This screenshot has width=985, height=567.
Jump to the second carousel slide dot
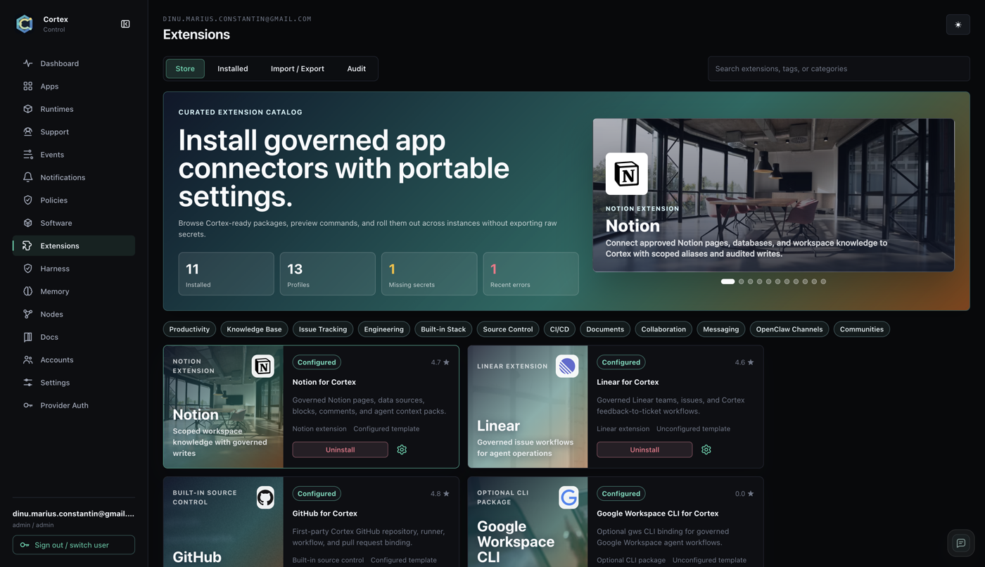pos(741,281)
